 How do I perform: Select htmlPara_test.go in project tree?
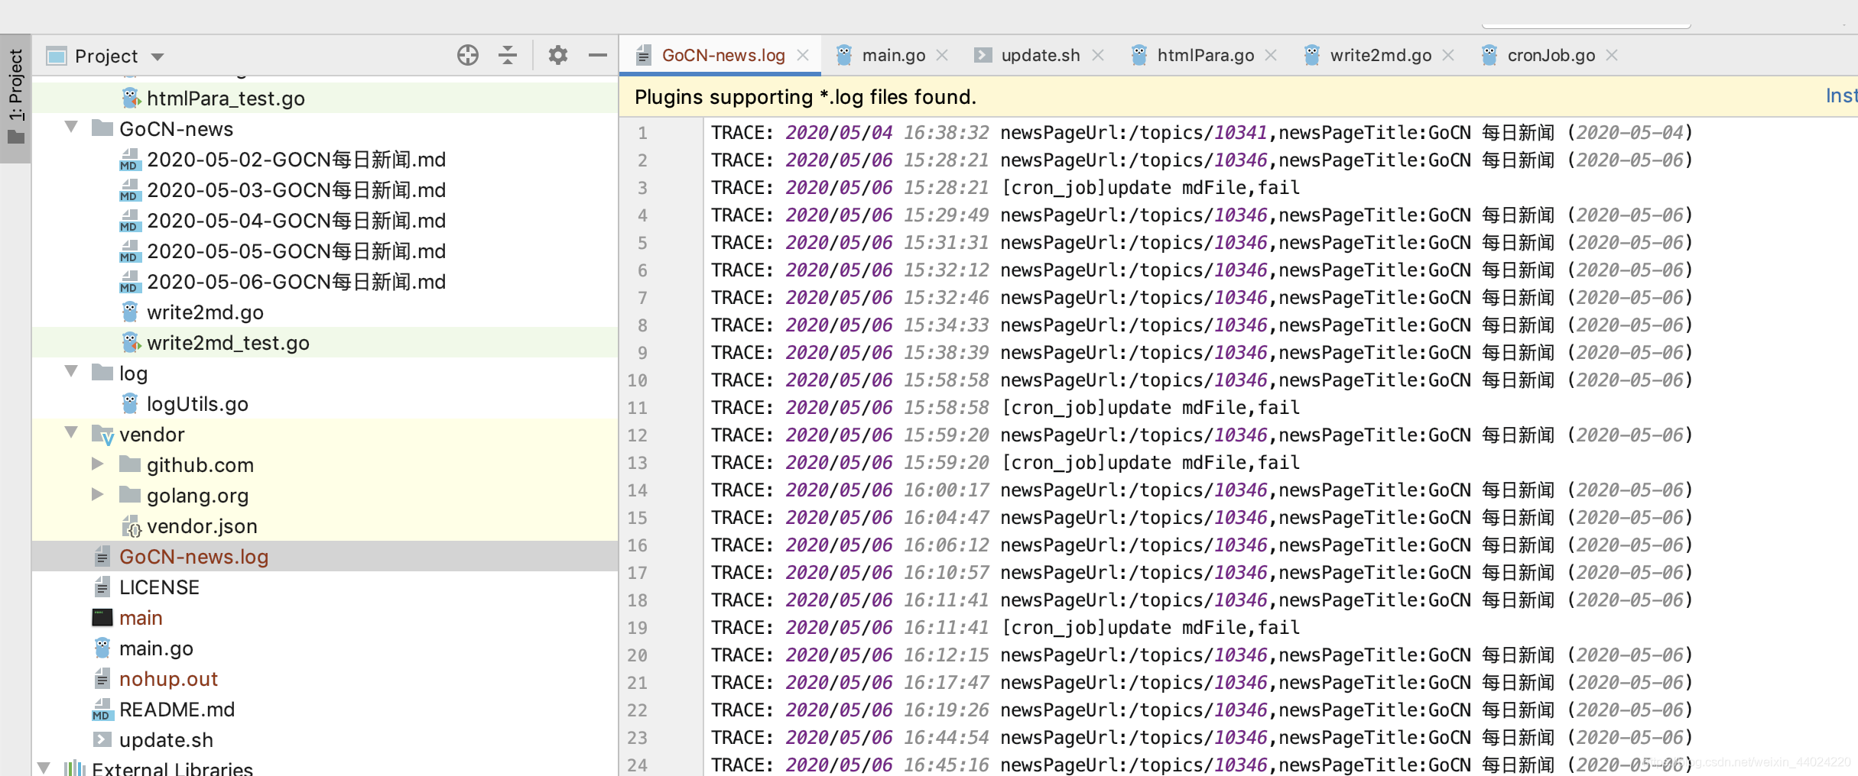click(x=324, y=98)
